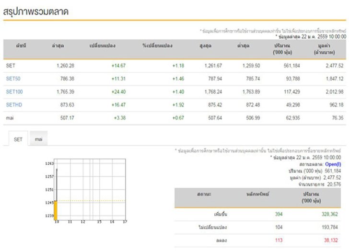The width and height of the screenshot is (349, 251).
Task: Click SET100 high value 1,768.24
Action: click(213, 91)
